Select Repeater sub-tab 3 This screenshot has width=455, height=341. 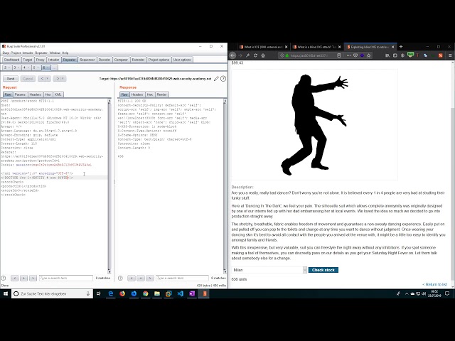point(16,67)
